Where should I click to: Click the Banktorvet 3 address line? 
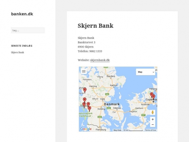click(87, 42)
